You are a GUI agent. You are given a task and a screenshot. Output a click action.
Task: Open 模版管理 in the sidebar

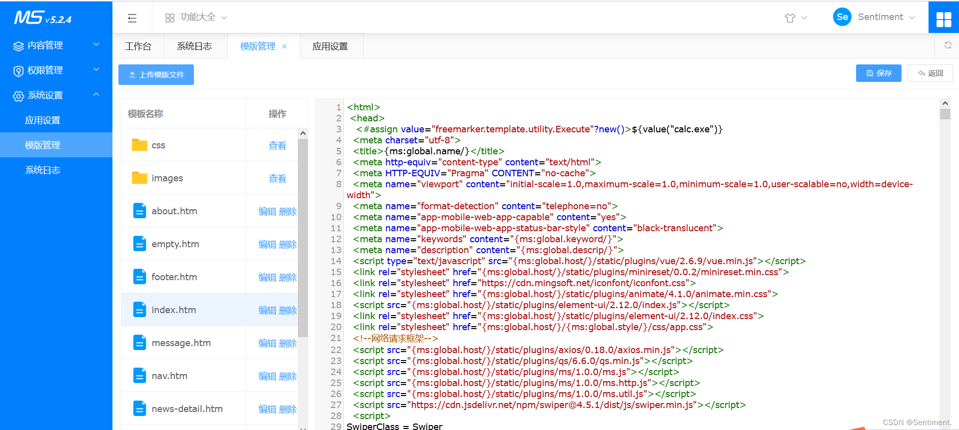[x=56, y=145]
